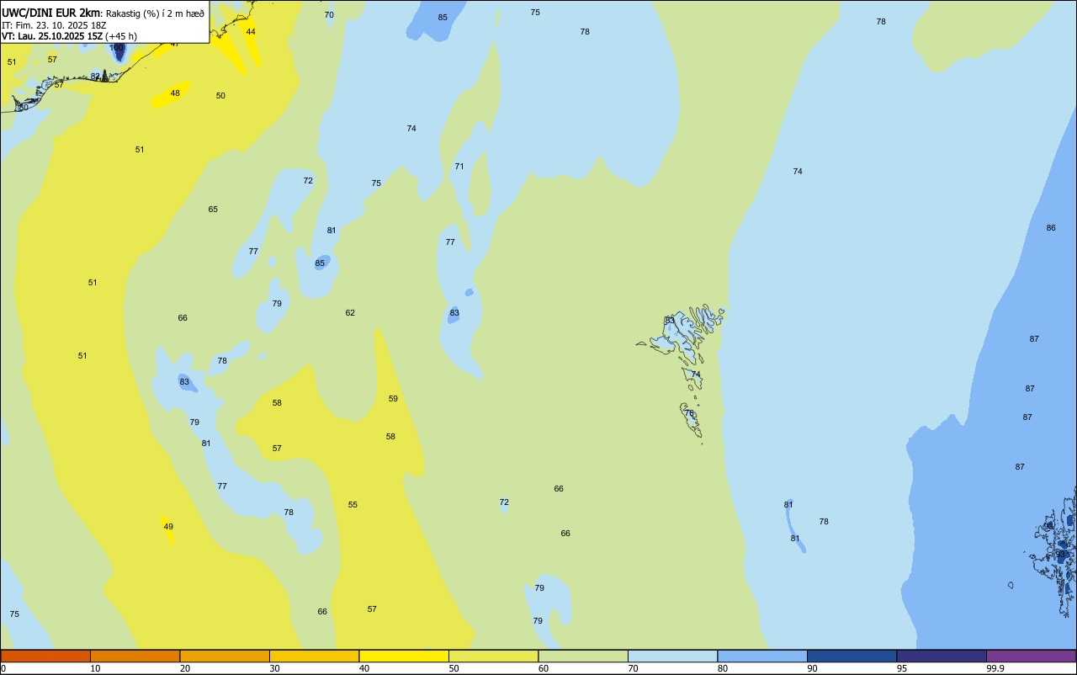Click the humidity value 44 on the map
1077x675 pixels.
[251, 32]
